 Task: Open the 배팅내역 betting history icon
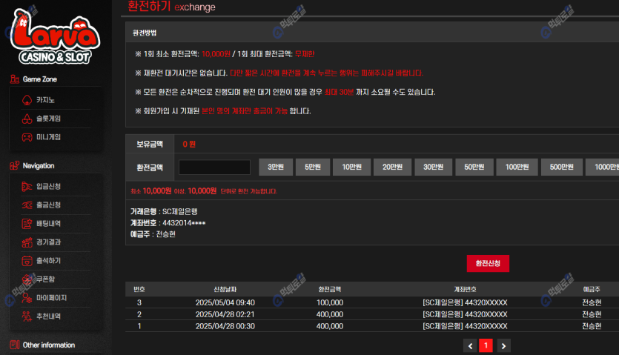(27, 223)
